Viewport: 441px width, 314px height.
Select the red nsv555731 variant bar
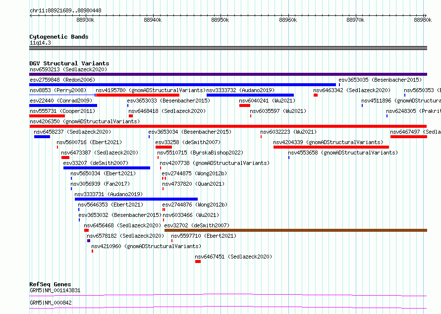[x=47, y=116]
